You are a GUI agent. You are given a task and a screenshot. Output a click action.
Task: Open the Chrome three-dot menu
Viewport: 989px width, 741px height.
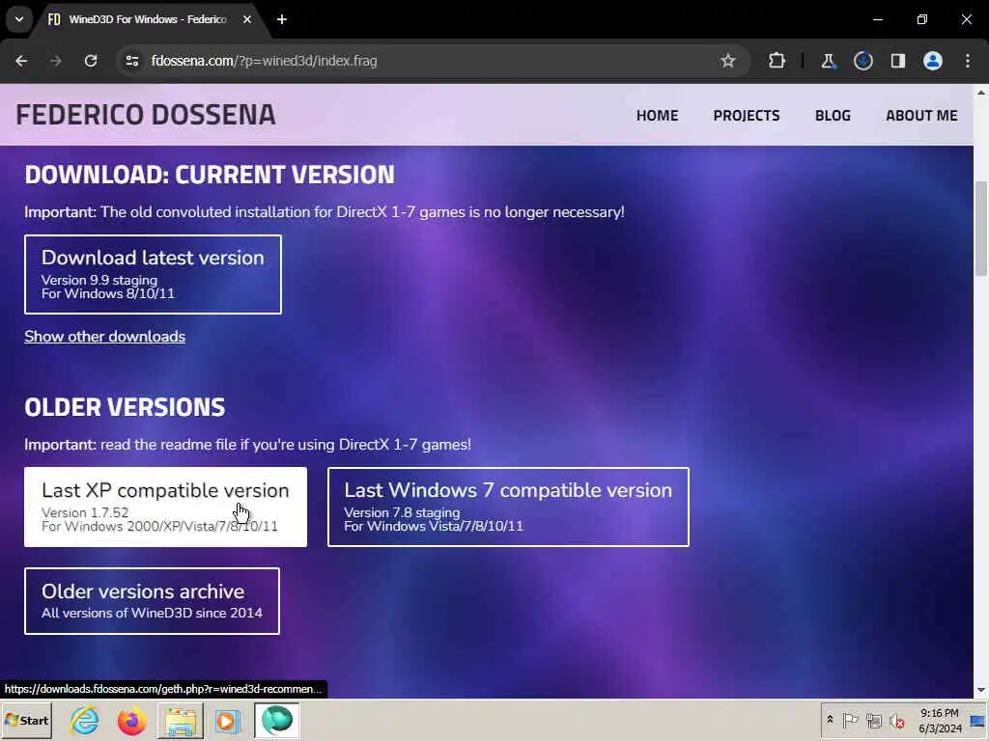coord(968,61)
